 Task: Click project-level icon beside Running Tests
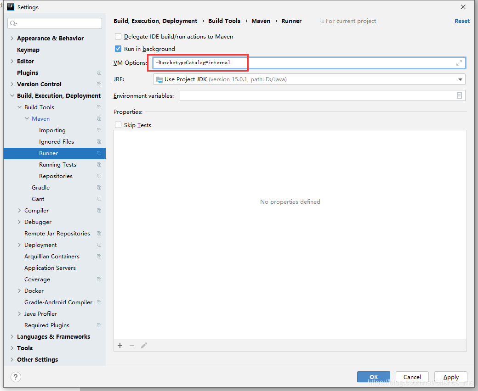pos(99,165)
